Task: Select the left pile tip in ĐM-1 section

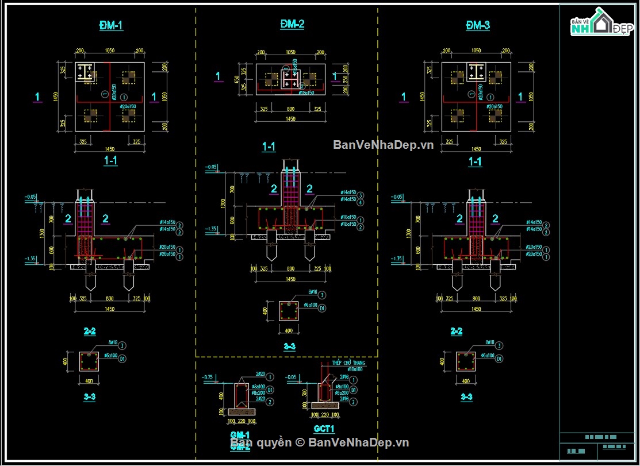Action: (x=91, y=282)
